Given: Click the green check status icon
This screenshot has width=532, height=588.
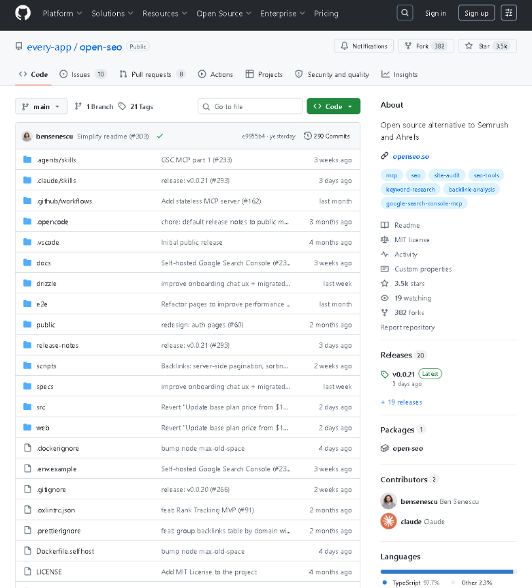Looking at the screenshot, I should point(160,136).
